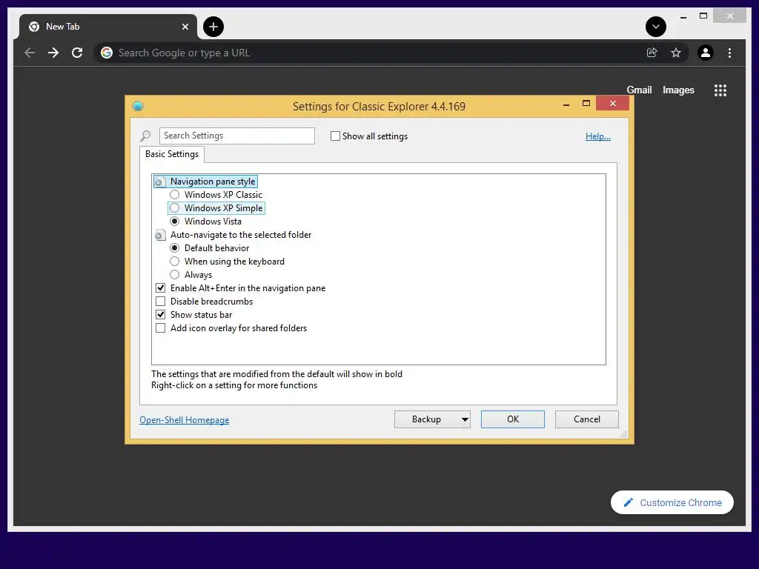
Task: Click the Chrome back arrow
Action: click(30, 53)
